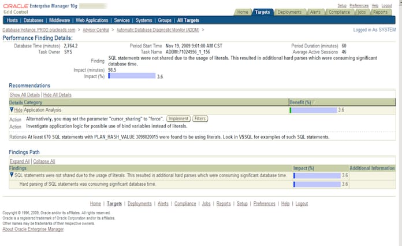The image size is (402, 246).
Task: Click the Impact (%) bar under Finding
Action: 132,76
